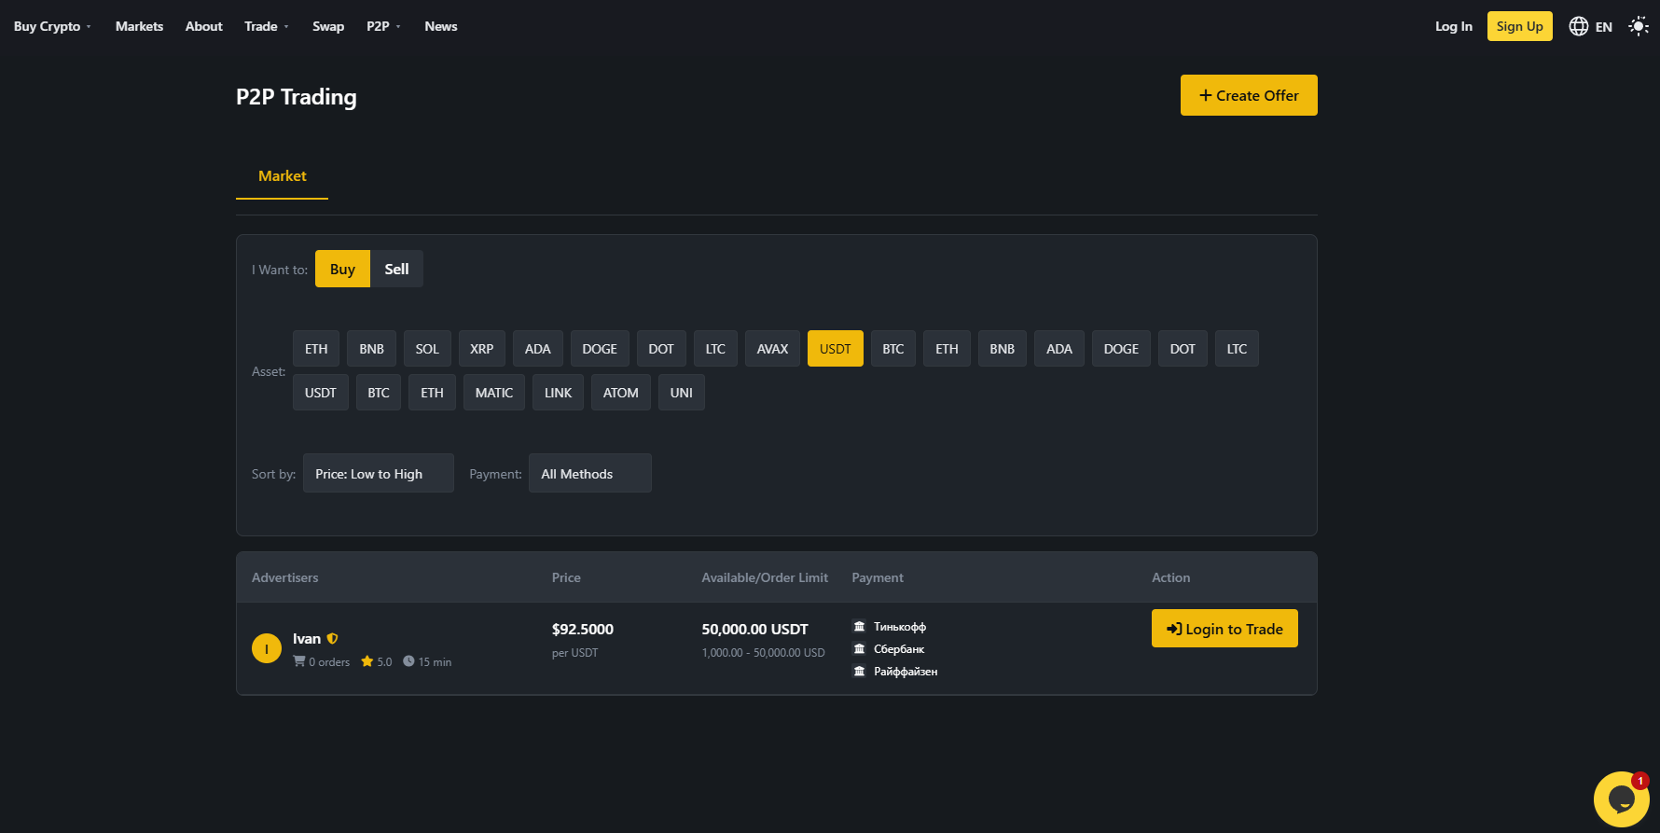Open the Sort by Price dropdown
1660x833 pixels.
pyautogui.click(x=378, y=474)
